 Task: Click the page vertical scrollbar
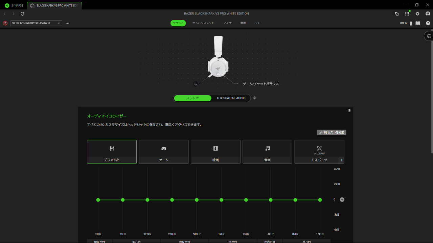pyautogui.click(x=432, y=91)
